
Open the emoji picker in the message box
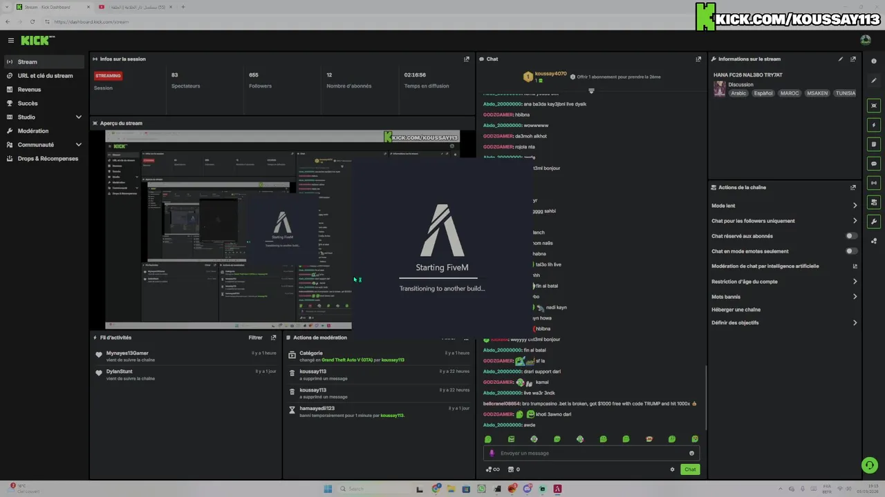(x=691, y=454)
